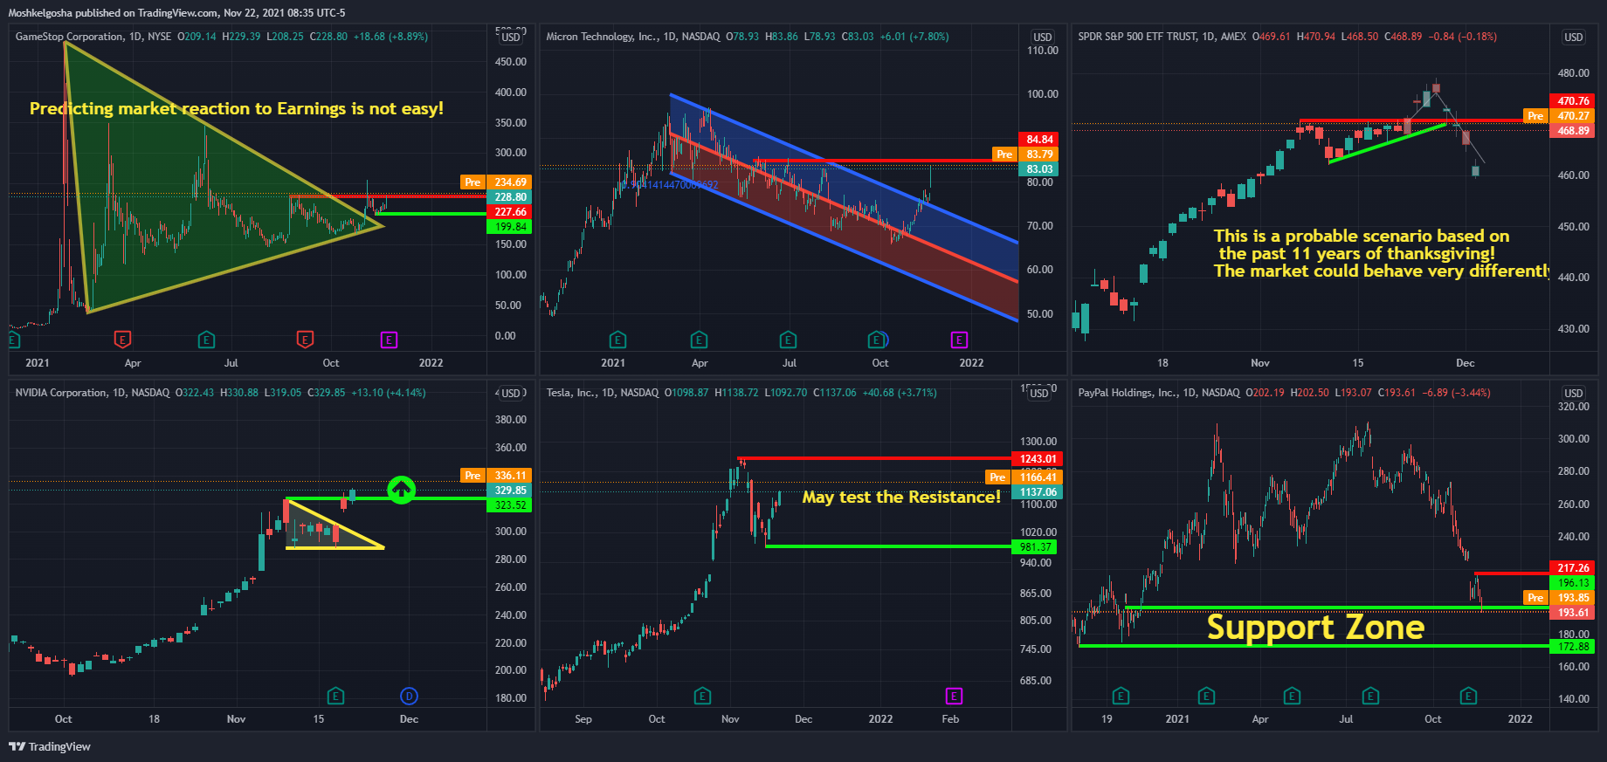The image size is (1607, 762).
Task: Click Micron earnings marker above 2021 label
Action: coord(617,340)
